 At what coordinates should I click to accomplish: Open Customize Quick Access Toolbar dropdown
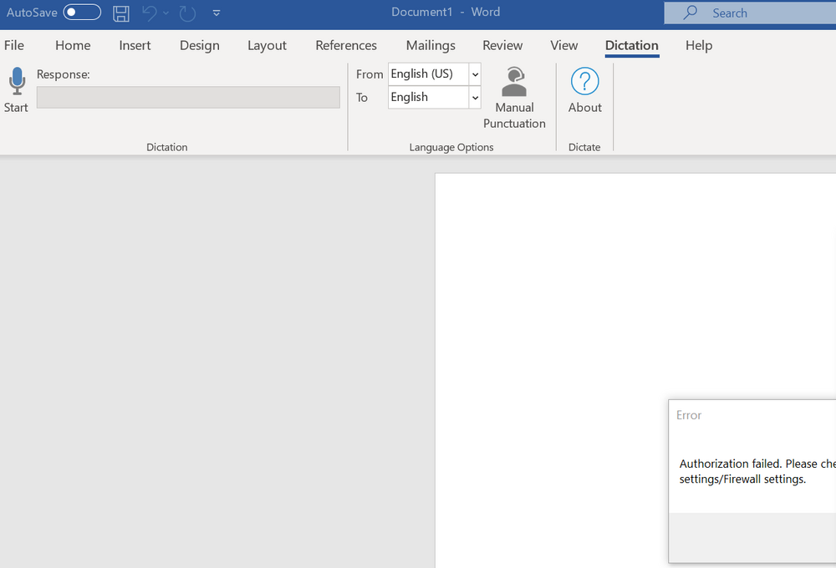pos(217,13)
